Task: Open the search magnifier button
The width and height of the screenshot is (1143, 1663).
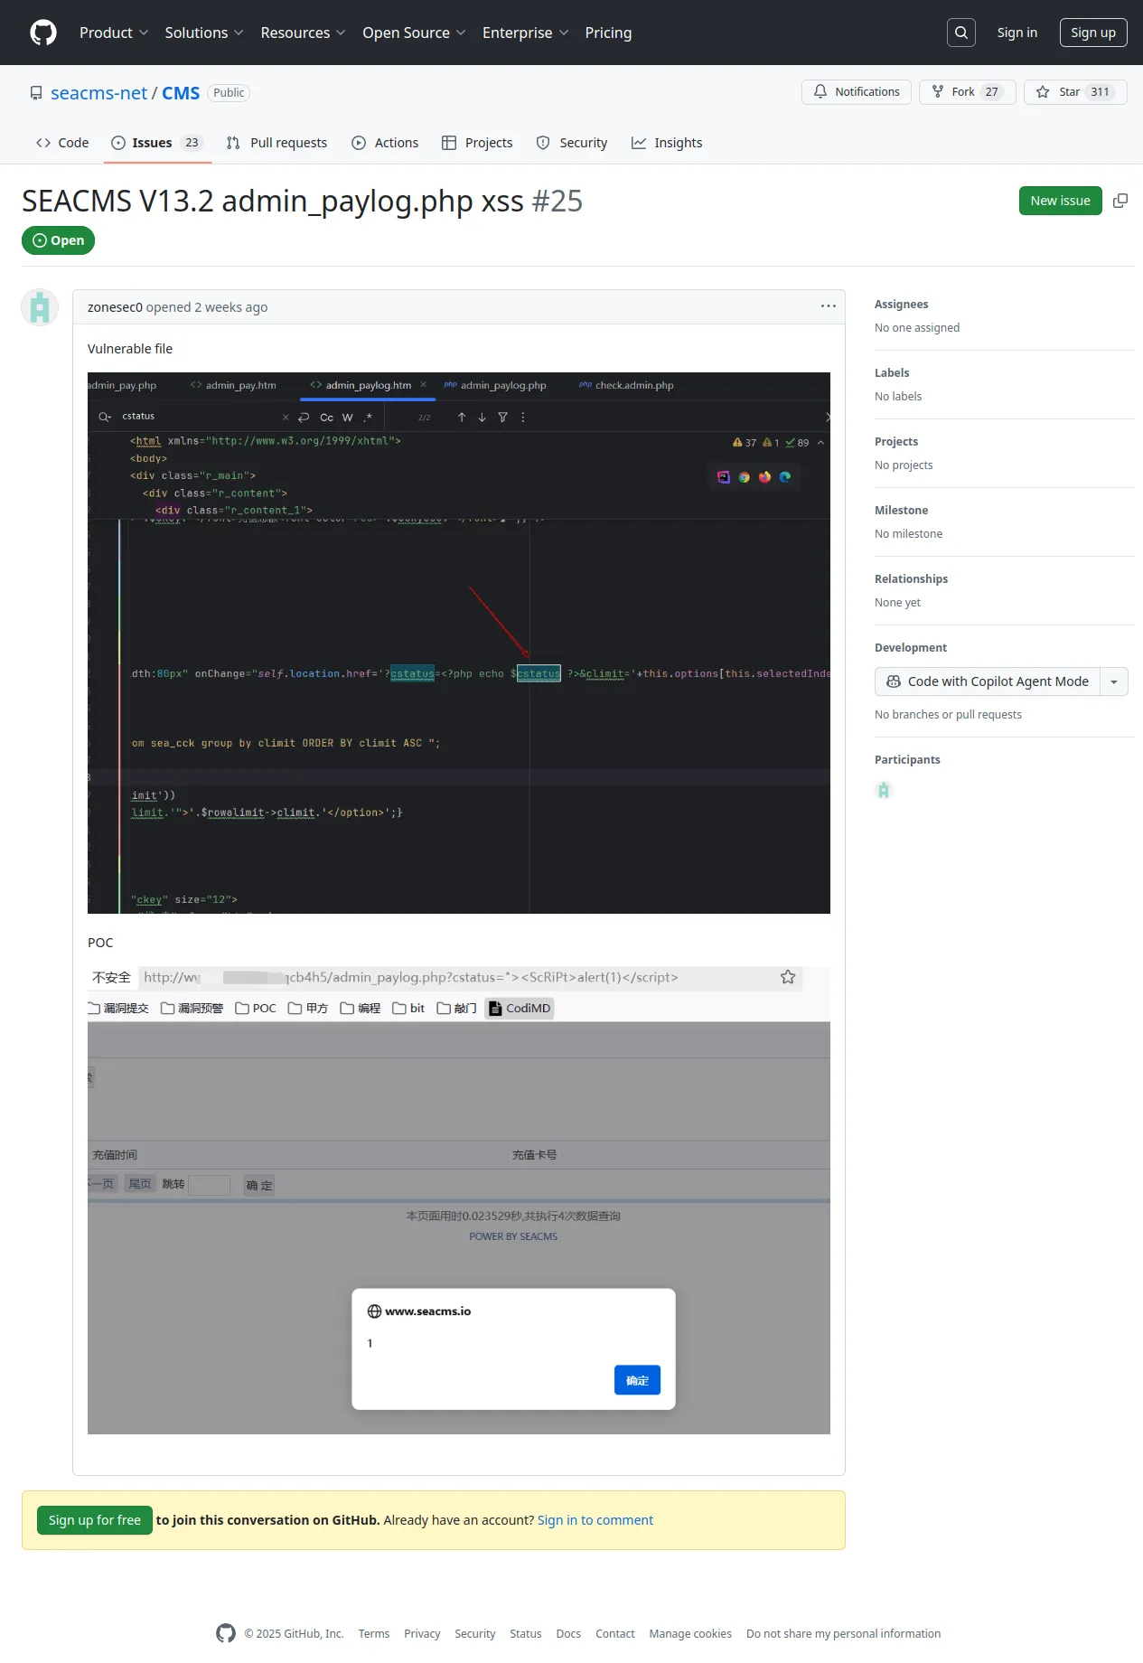Action: click(961, 33)
